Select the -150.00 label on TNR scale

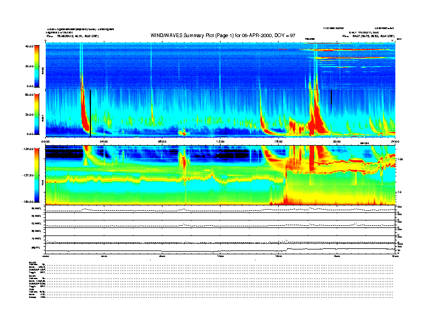(28, 202)
